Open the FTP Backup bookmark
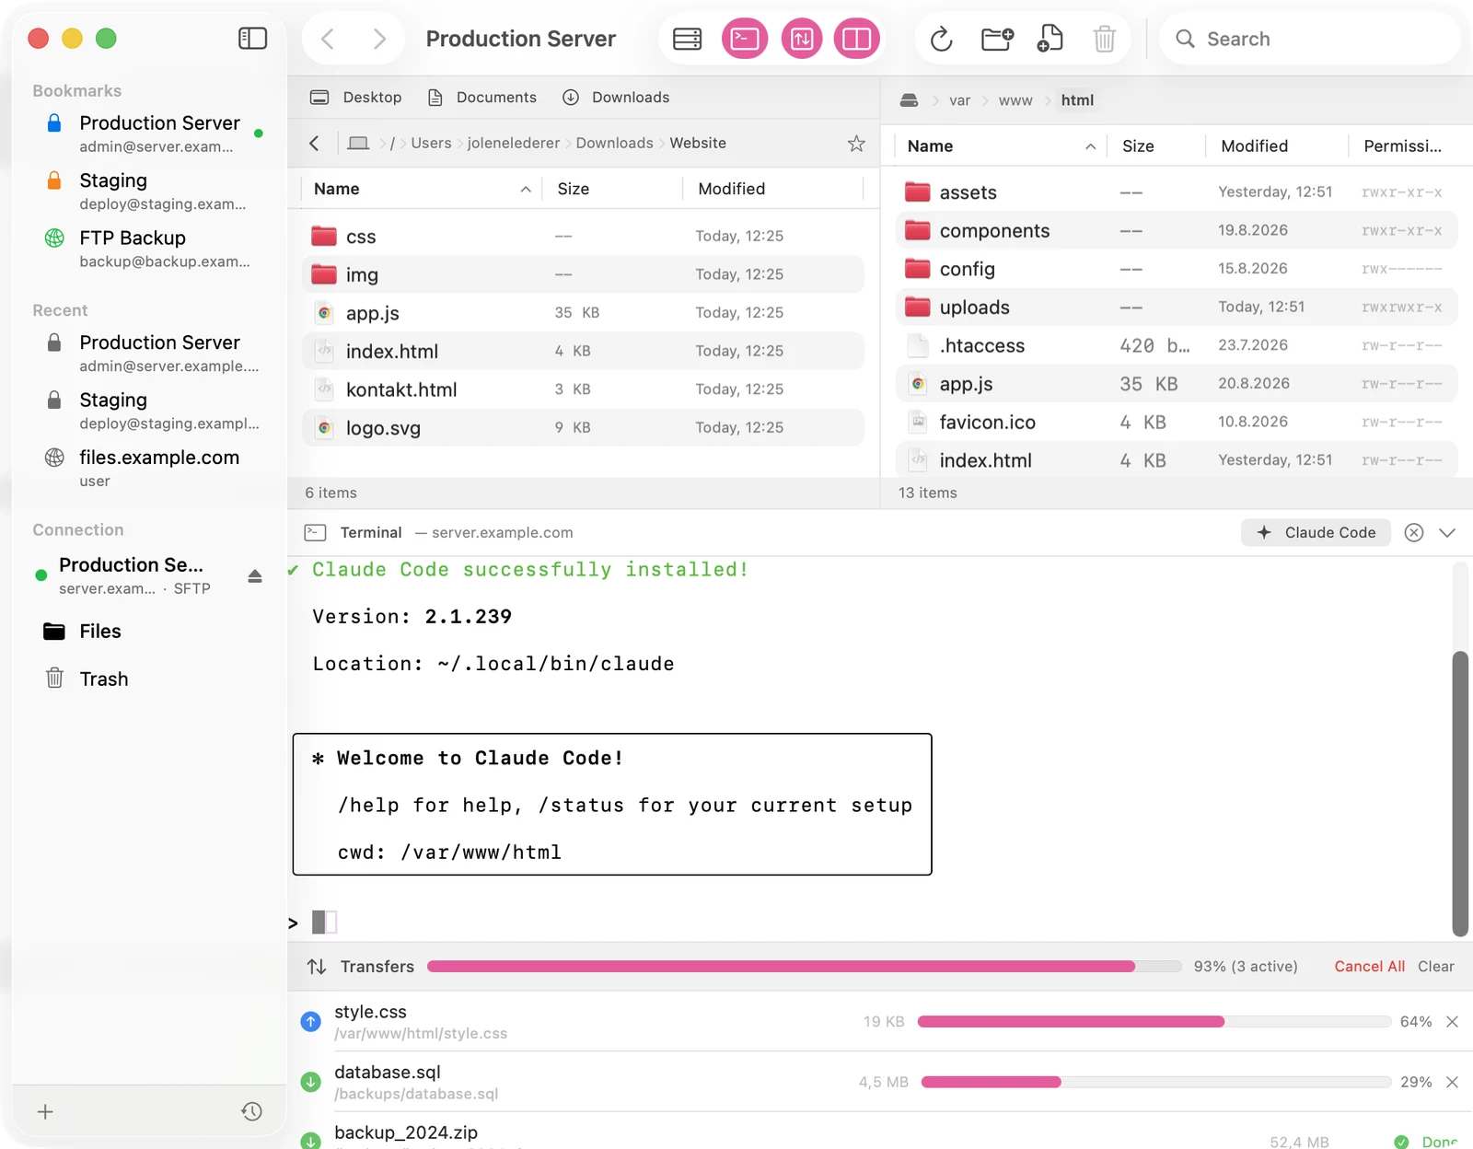Image resolution: width=1473 pixels, height=1149 pixels. point(149,249)
